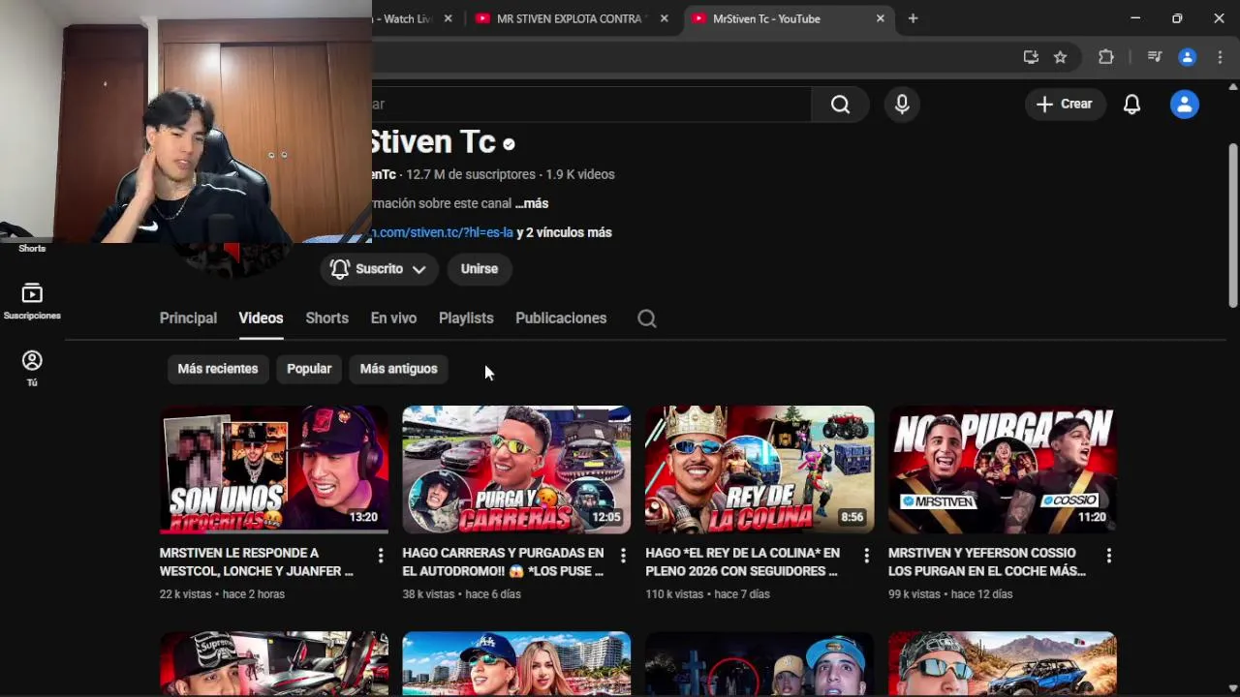Select the Videos channel tab

pyautogui.click(x=261, y=318)
